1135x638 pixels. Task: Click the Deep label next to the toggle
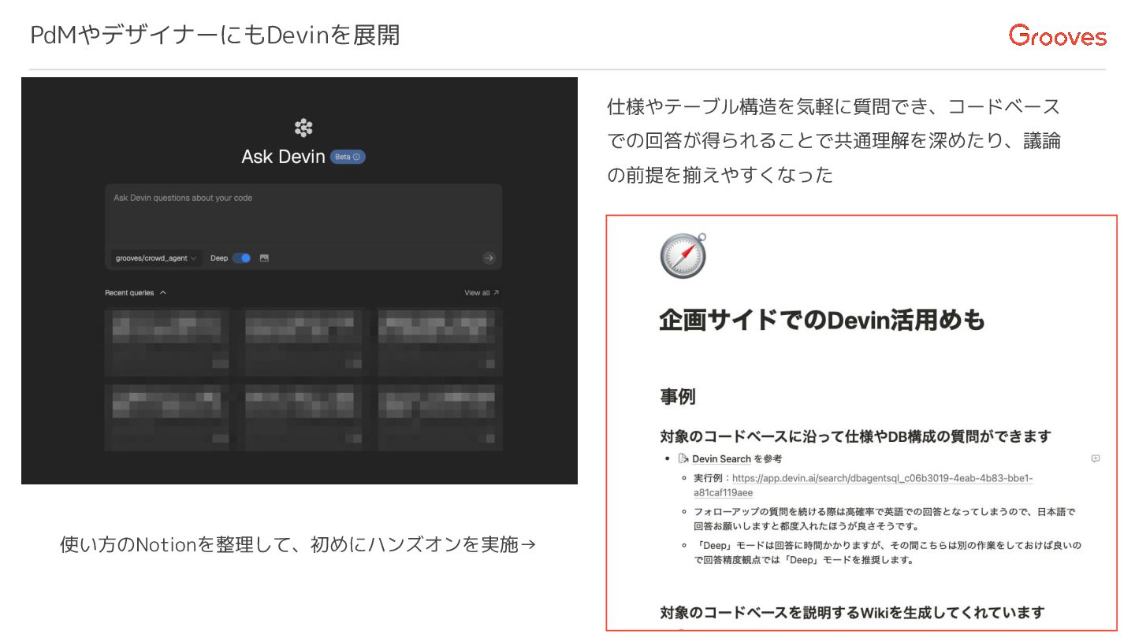(x=219, y=258)
